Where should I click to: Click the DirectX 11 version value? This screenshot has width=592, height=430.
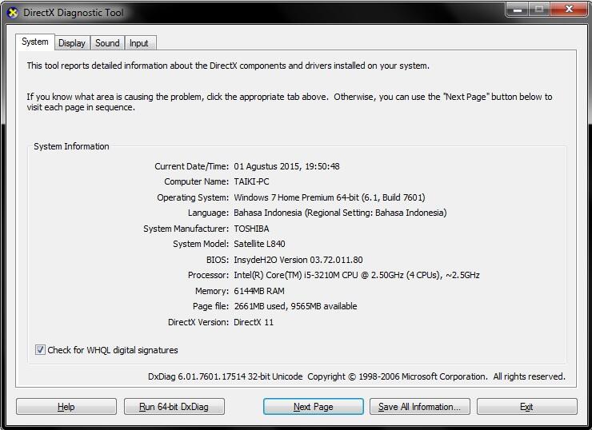(x=254, y=322)
